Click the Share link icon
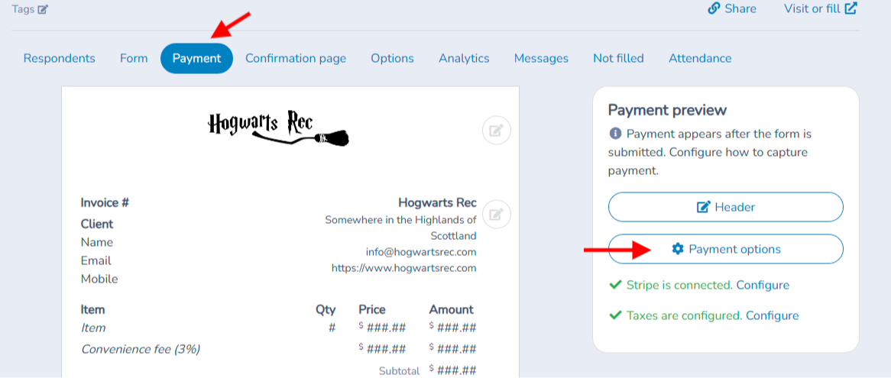The image size is (891, 378). 714,8
